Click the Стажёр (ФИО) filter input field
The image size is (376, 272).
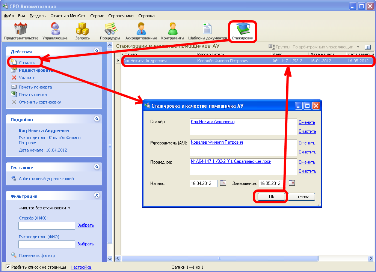(x=47, y=225)
